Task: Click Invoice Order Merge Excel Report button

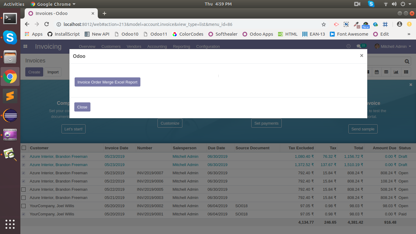Action: pyautogui.click(x=107, y=82)
